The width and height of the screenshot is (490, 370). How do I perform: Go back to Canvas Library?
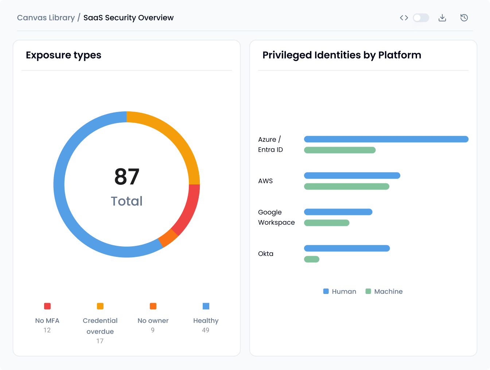46,18
